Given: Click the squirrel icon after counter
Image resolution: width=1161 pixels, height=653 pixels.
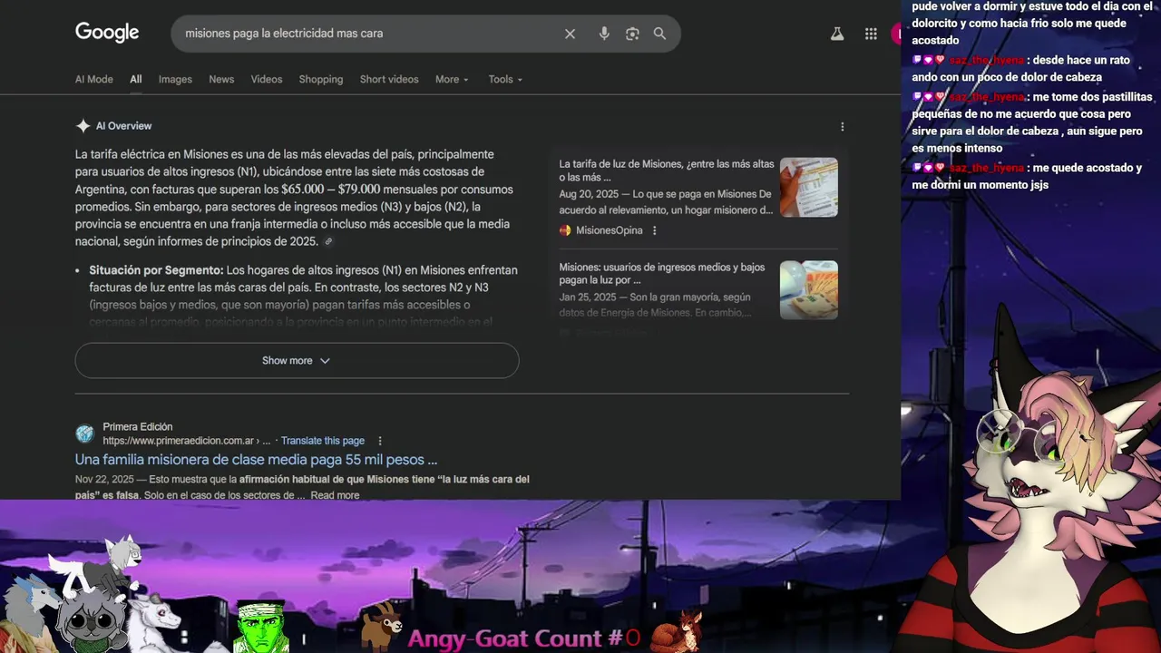Looking at the screenshot, I should point(678,630).
